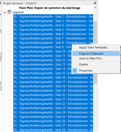This screenshot has height=132, width=121.
Task: Select legend Side 3 - Elinstallationer
Action: click(53, 21)
